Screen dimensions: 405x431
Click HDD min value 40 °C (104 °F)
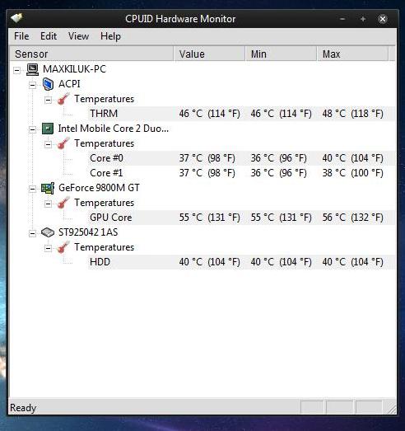282,262
